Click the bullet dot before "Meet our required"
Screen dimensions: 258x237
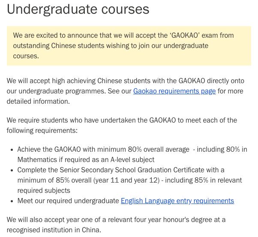[x=12, y=201]
